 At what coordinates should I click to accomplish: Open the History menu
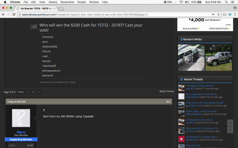tap(53, 2)
